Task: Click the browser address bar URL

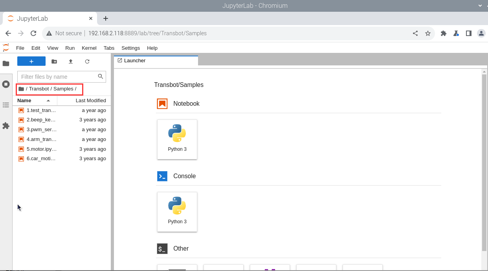Action: pos(147,33)
